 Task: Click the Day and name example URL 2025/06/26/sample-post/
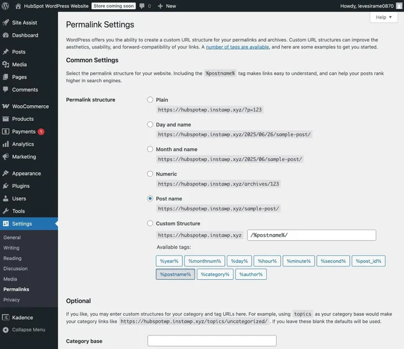point(234,134)
